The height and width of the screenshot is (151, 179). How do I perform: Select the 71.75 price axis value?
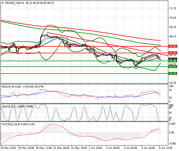173,9
